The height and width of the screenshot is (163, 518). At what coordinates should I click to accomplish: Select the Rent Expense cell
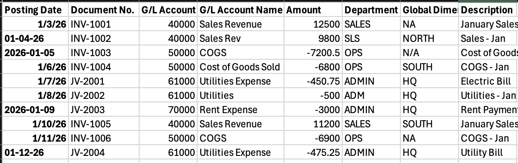point(241,110)
